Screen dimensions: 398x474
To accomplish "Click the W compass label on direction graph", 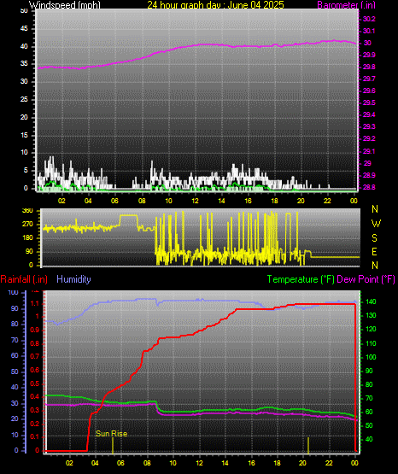I will tap(376, 224).
